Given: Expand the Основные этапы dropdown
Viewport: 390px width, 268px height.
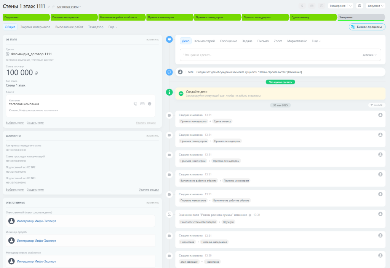Looking at the screenshot, I should (69, 7).
